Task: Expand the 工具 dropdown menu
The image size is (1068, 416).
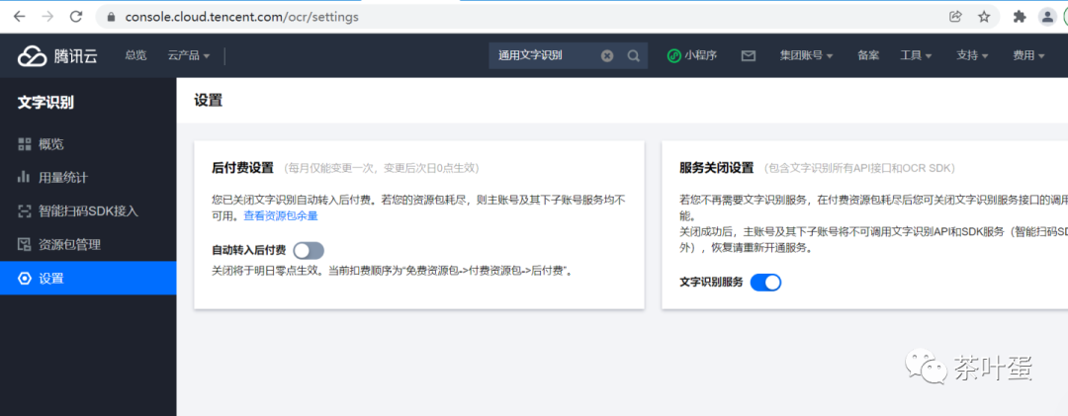Action: pyautogui.click(x=916, y=56)
